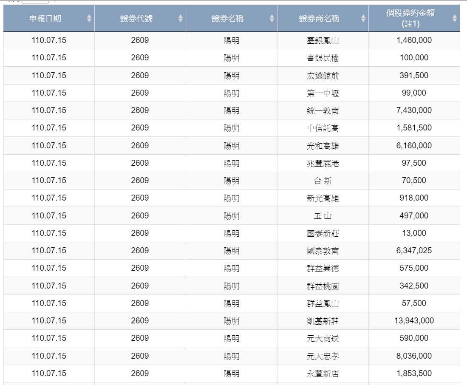467x385 pixels.
Task: Click amount 57,500 in 群益鳳山 row
Action: pos(414,303)
